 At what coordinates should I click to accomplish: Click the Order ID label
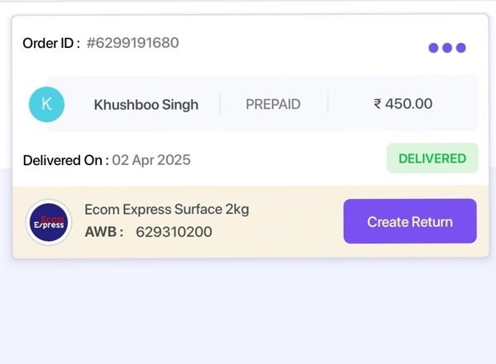click(x=51, y=43)
